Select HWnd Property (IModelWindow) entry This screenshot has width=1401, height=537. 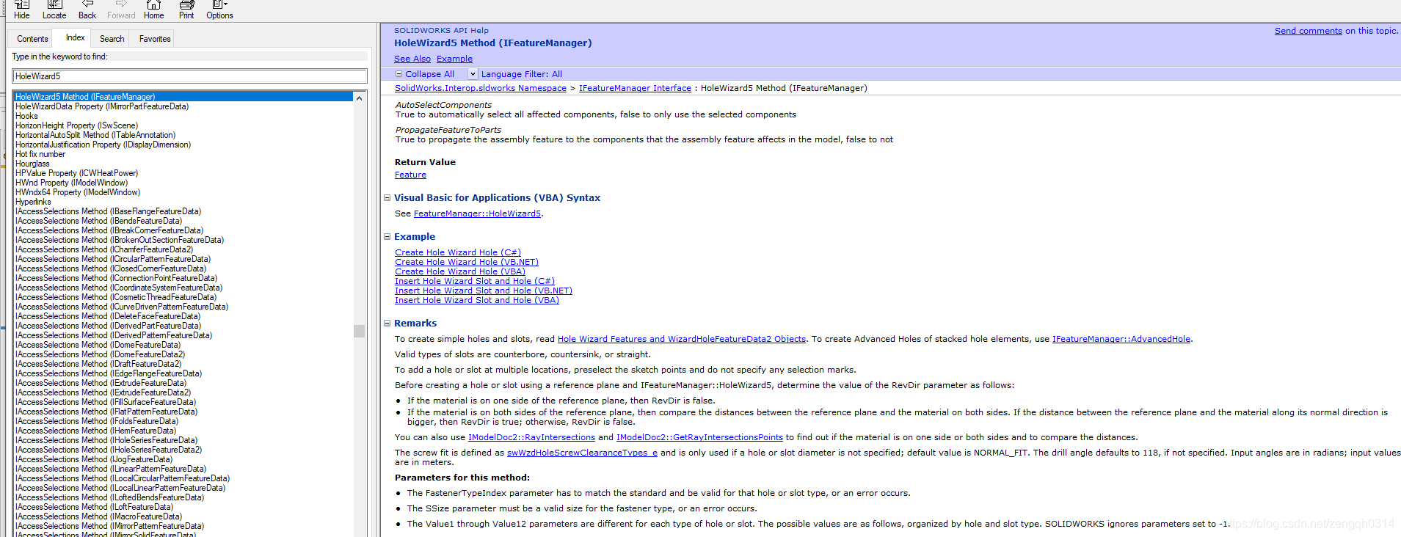coord(71,183)
